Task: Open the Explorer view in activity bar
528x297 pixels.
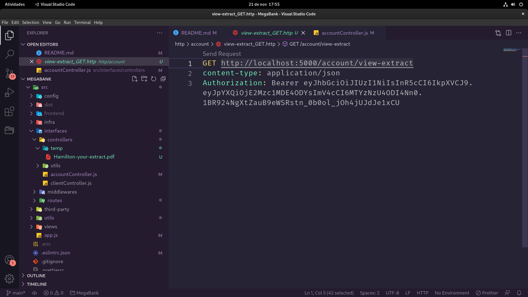Action: (x=9, y=35)
